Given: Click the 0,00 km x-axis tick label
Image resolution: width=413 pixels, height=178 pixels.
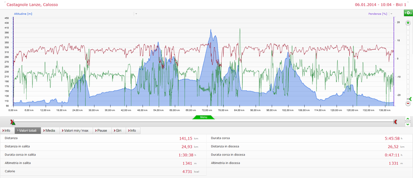Looking at the screenshot, I should (x=13, y=110).
